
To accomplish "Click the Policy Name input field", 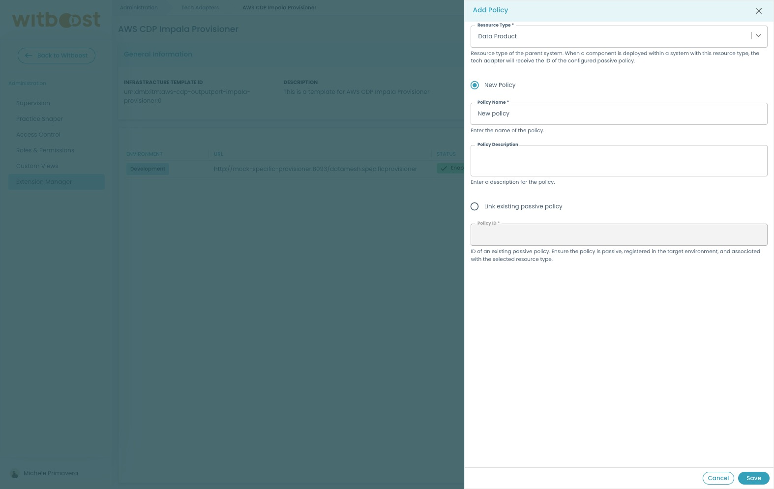I will point(619,114).
